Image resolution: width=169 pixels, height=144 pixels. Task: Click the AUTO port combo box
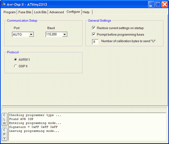click(23, 34)
